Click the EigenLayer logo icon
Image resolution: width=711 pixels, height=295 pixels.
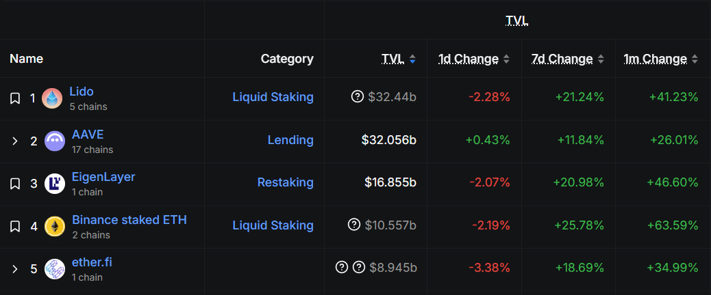pos(55,184)
